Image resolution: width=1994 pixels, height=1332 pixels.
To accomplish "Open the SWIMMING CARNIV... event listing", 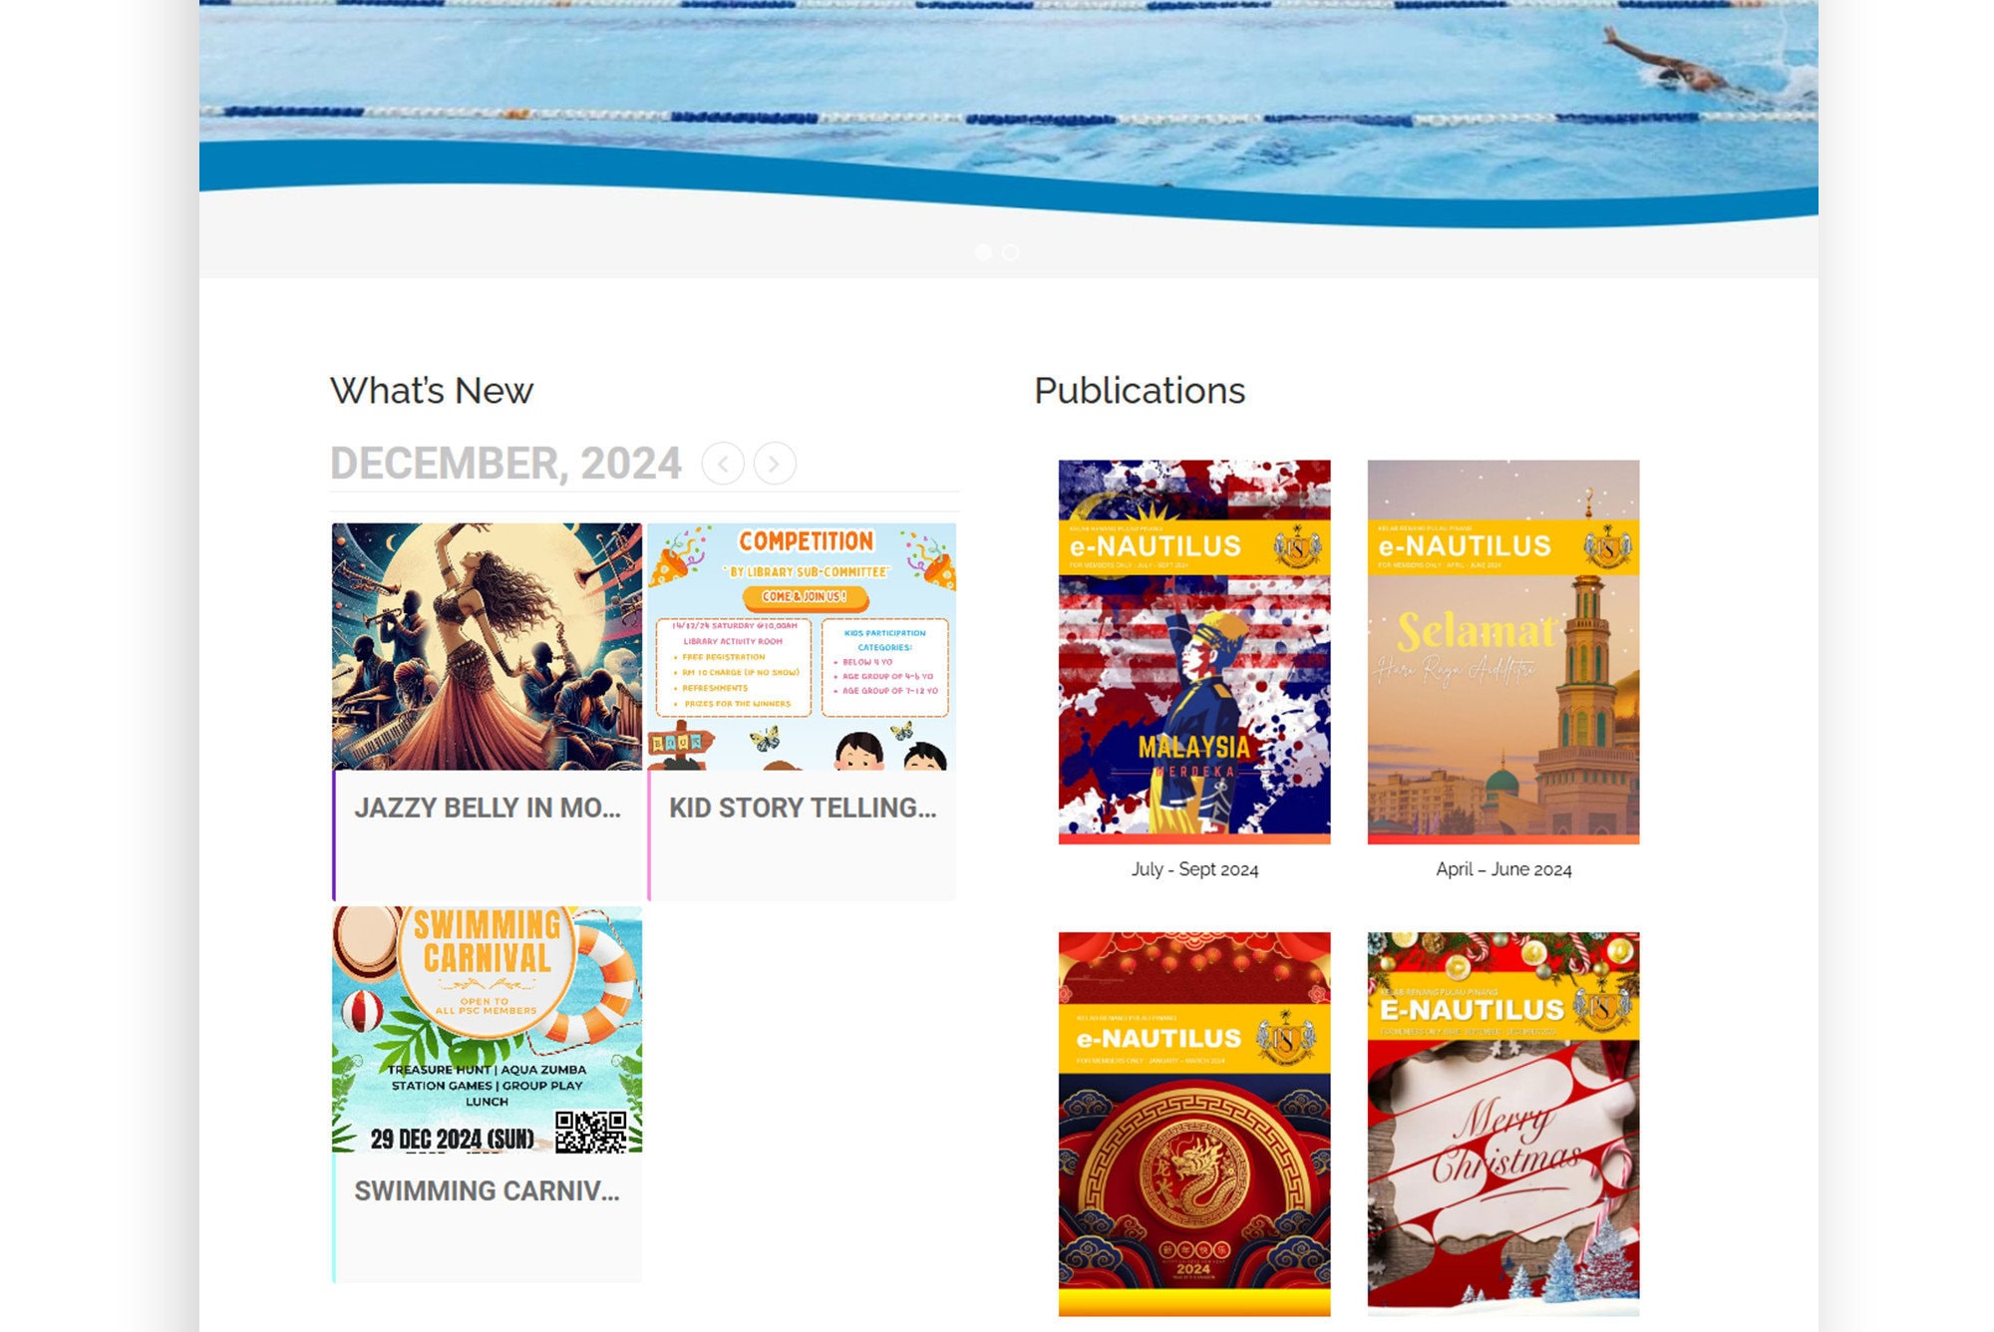I will click(487, 1189).
